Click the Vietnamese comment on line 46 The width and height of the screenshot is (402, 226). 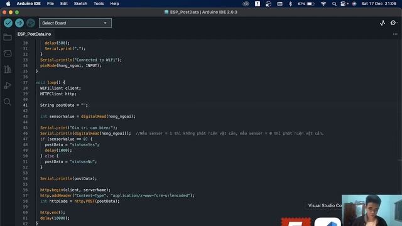click(x=230, y=133)
